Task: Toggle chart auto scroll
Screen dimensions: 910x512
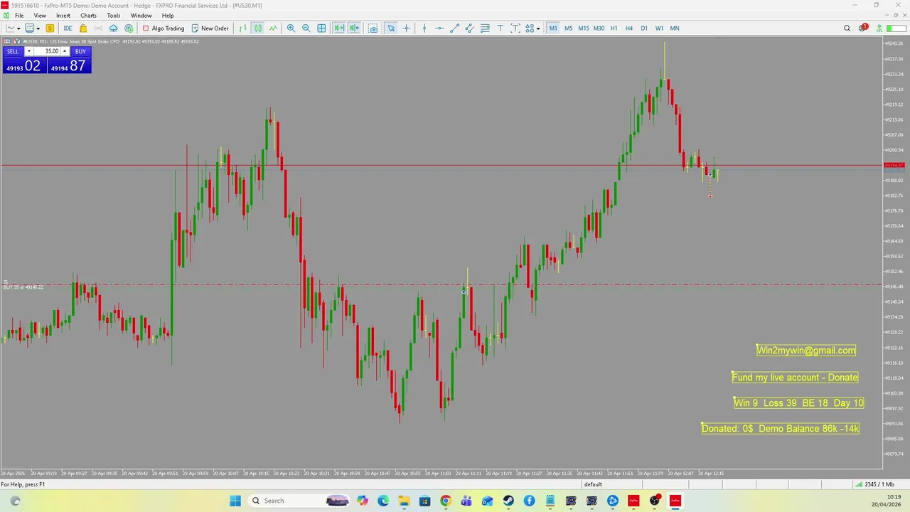Action: click(339, 28)
